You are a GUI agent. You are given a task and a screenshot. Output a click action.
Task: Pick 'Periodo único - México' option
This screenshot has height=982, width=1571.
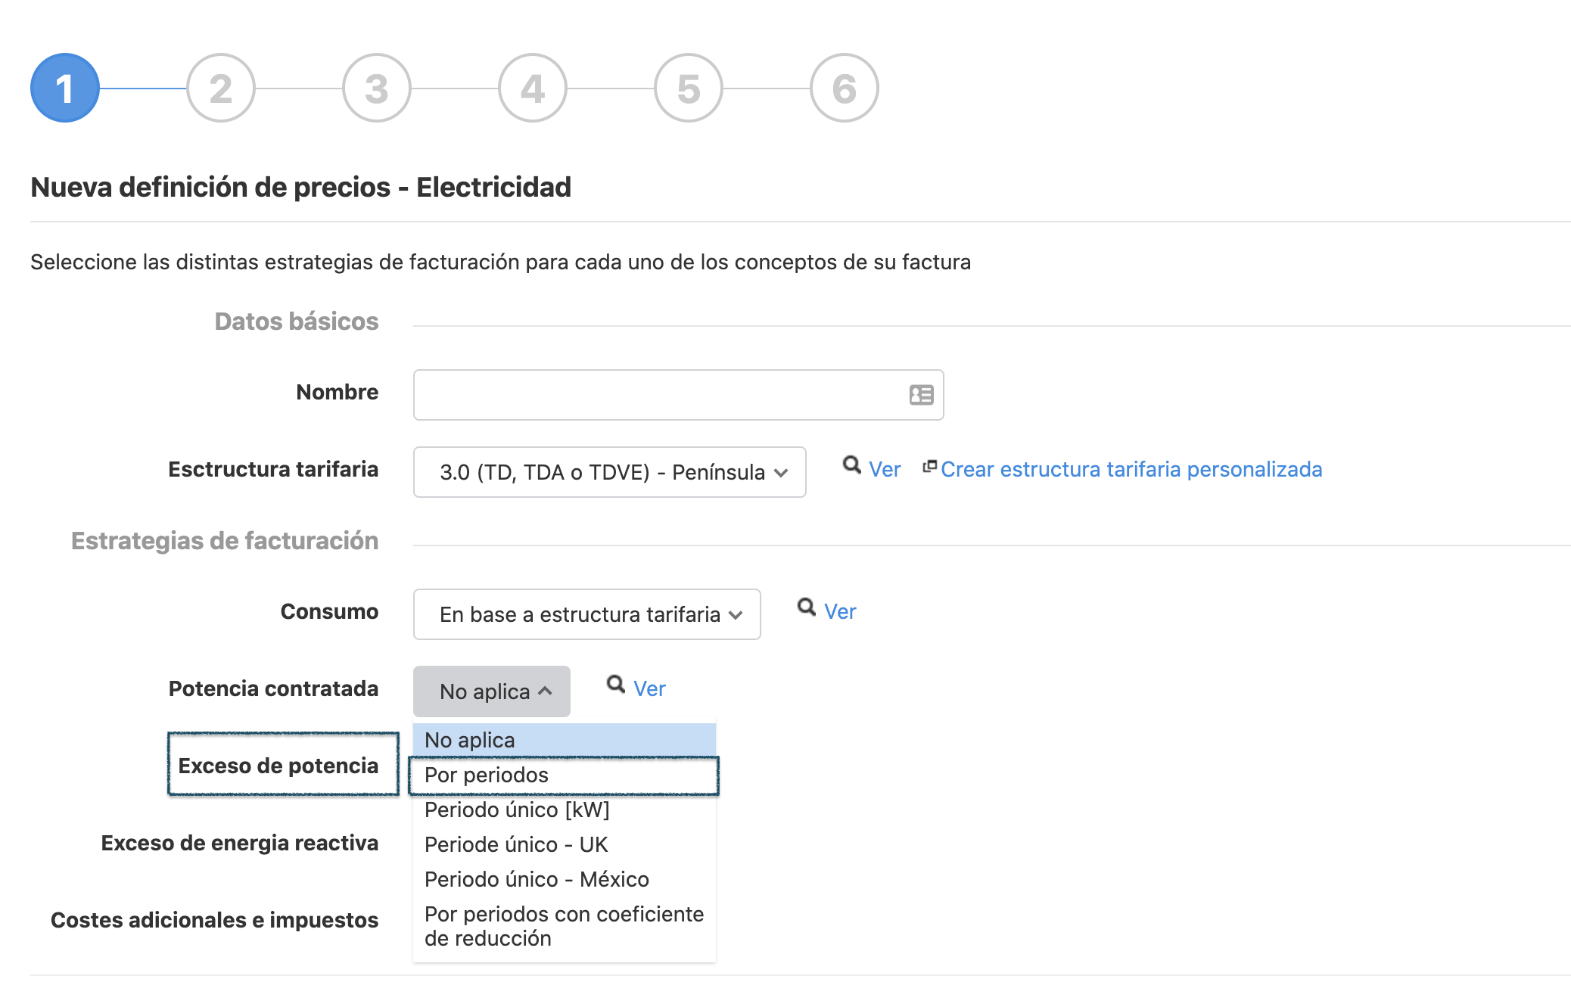[565, 879]
